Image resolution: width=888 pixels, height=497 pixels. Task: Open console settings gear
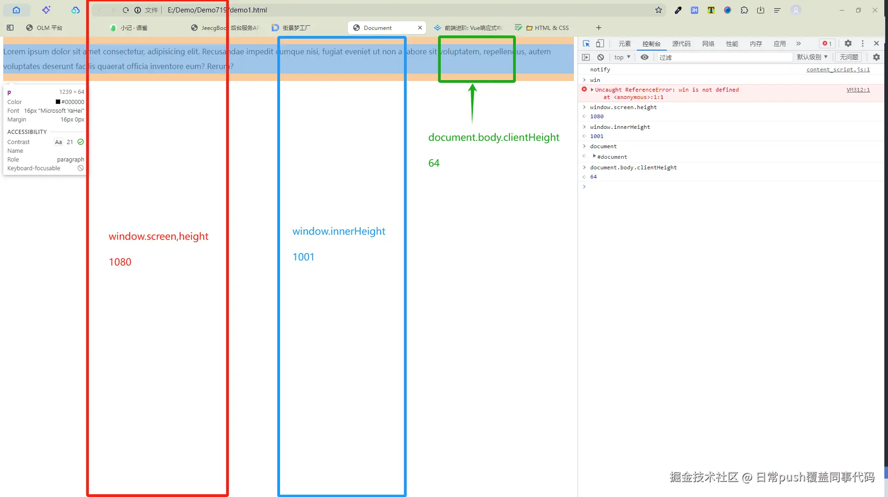pos(876,57)
